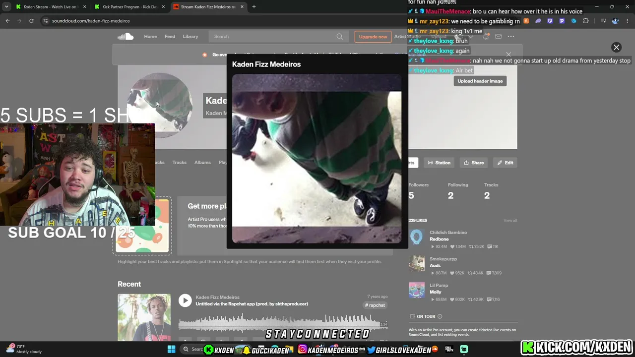Click the magnifier icon in SoundCloud search
The height and width of the screenshot is (357, 635).
[x=340, y=36]
